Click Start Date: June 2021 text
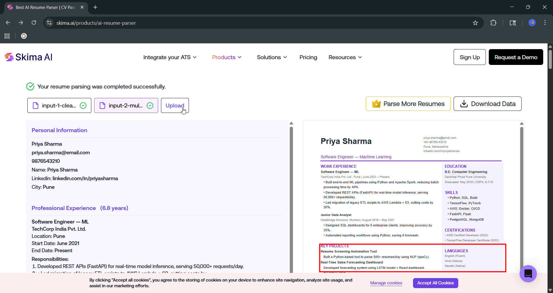Viewport: 553px width, 293px height. point(56,243)
